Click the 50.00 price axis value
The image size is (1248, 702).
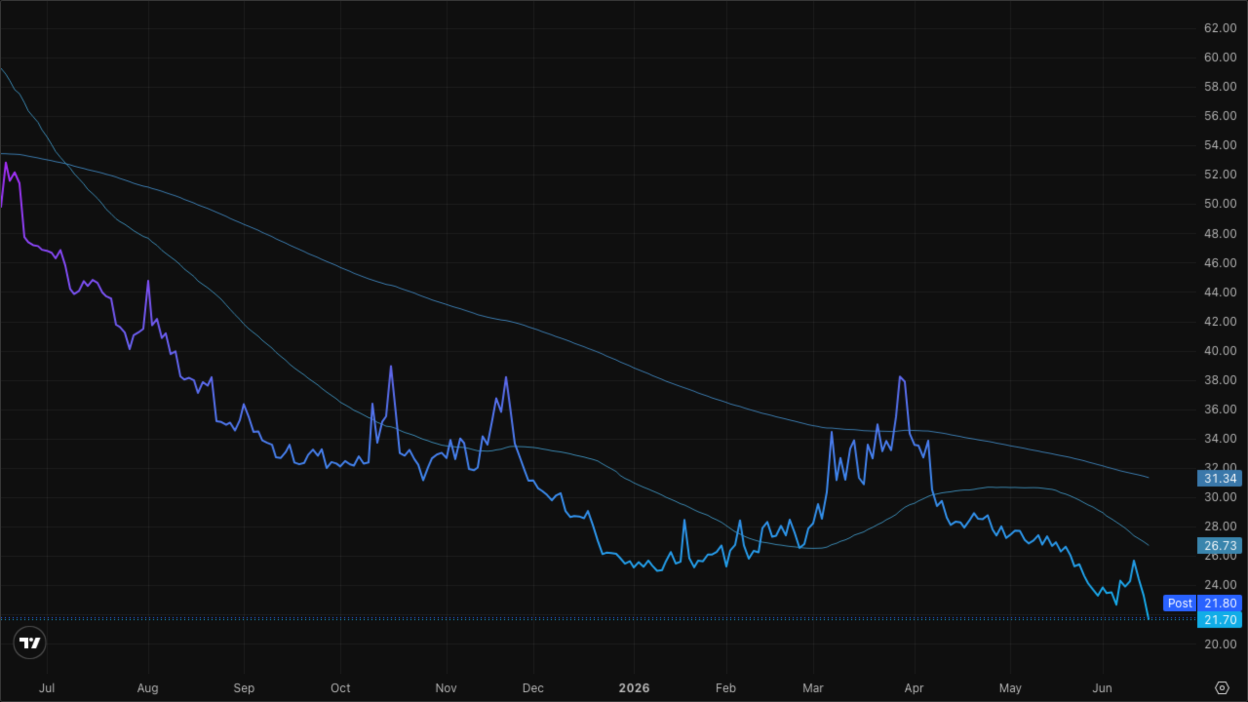click(1220, 203)
